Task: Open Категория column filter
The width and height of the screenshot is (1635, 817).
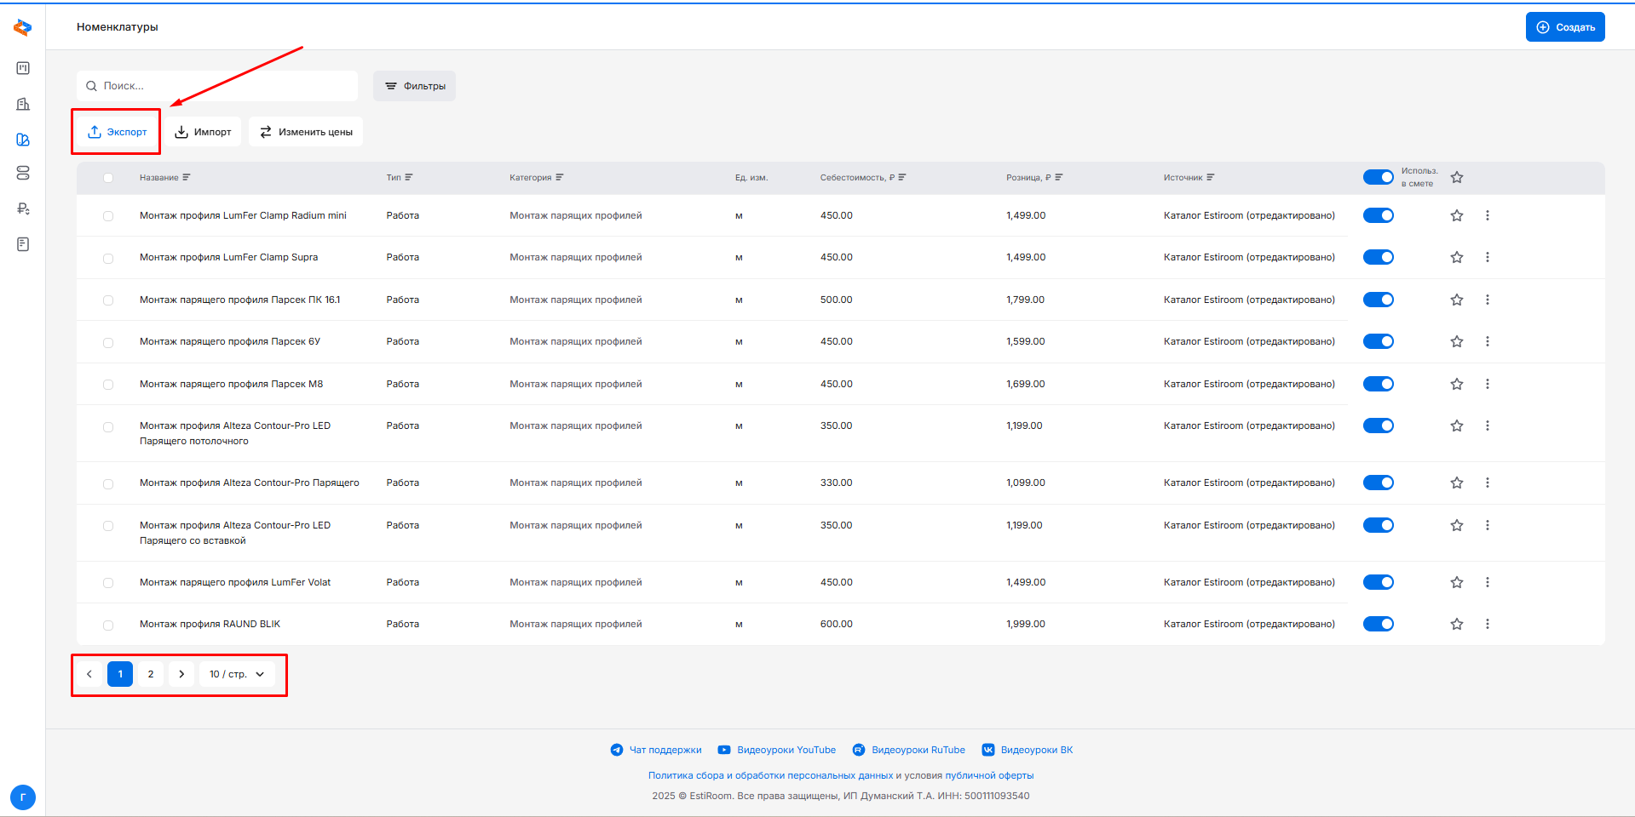Action: tap(560, 178)
